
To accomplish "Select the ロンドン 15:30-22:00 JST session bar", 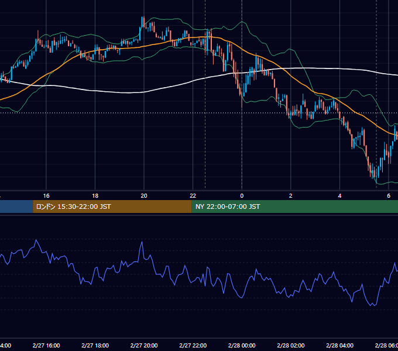I will point(112,207).
